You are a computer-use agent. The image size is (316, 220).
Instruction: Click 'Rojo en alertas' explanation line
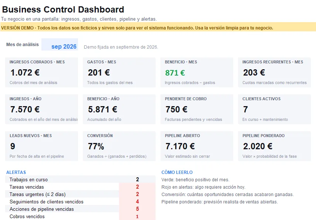coord(203,187)
